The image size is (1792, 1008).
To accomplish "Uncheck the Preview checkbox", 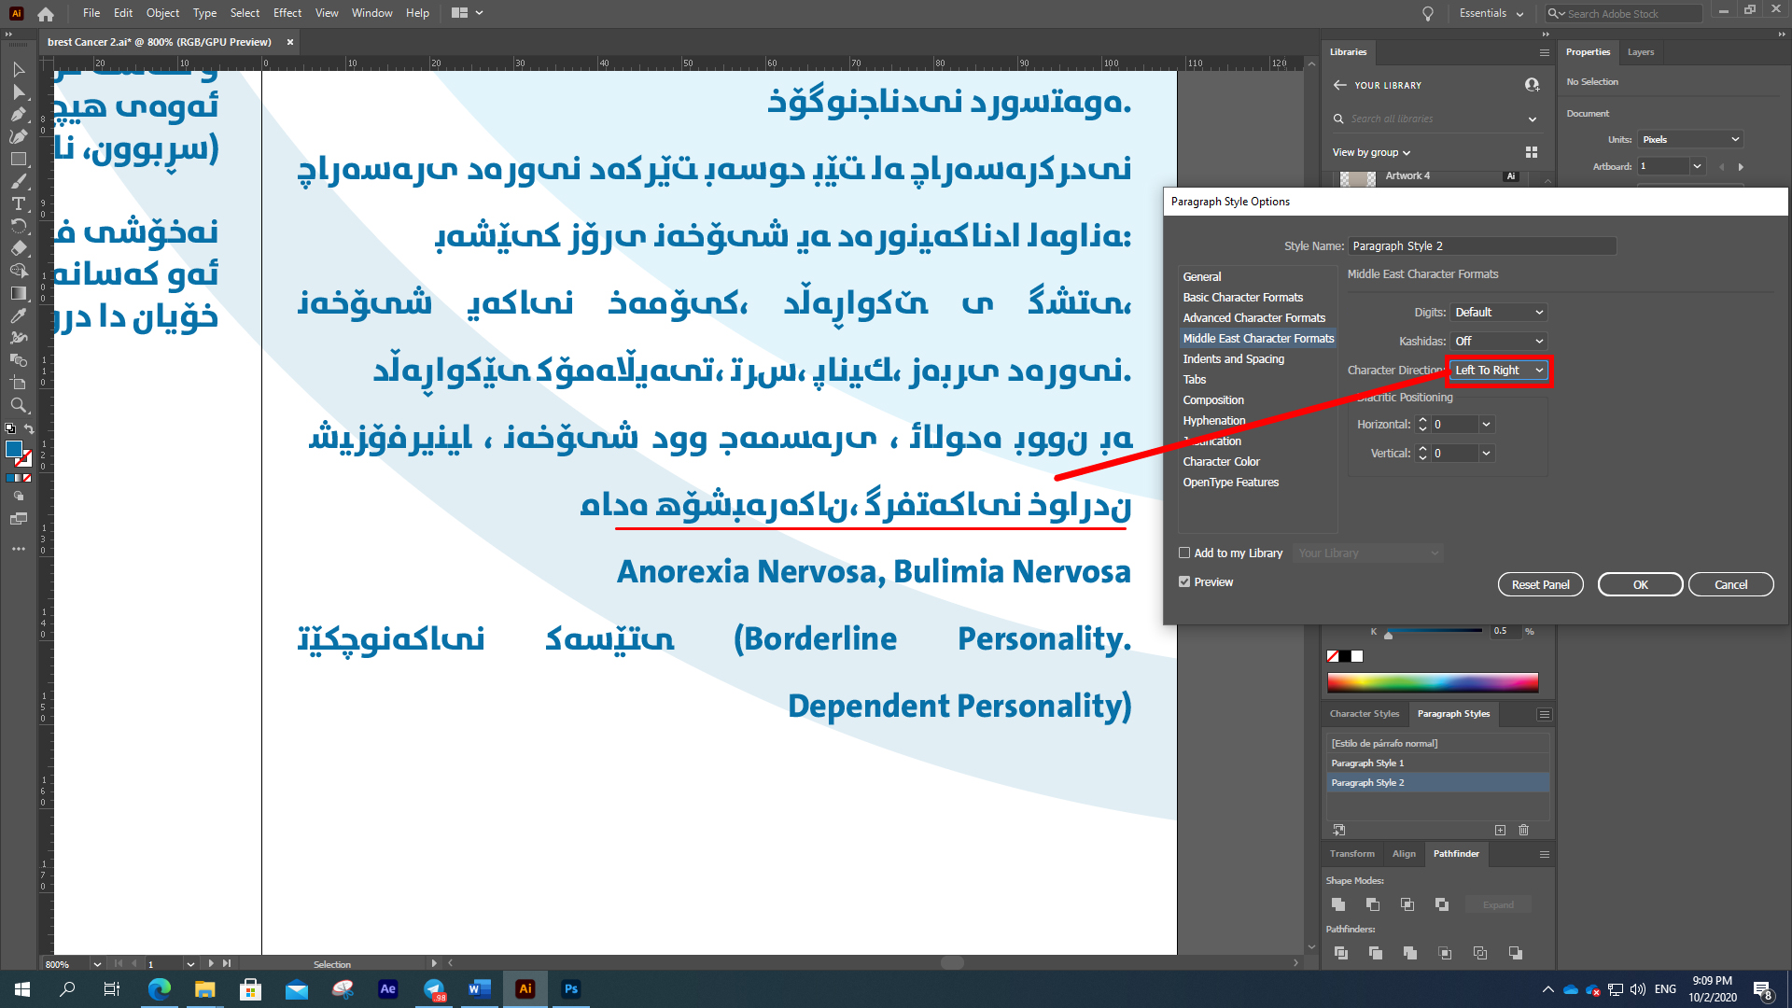I will point(1183,581).
